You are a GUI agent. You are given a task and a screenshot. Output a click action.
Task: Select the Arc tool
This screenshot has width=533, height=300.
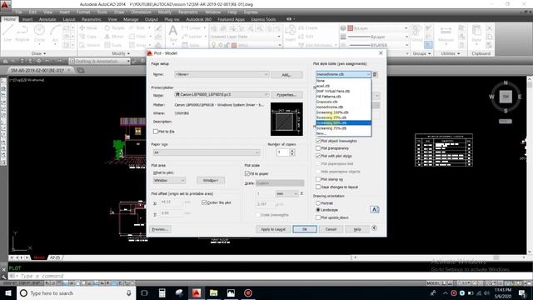(55, 33)
